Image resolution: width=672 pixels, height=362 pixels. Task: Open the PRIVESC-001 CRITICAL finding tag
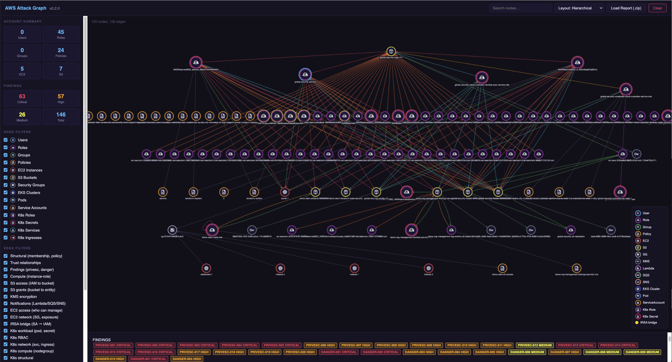113,345
